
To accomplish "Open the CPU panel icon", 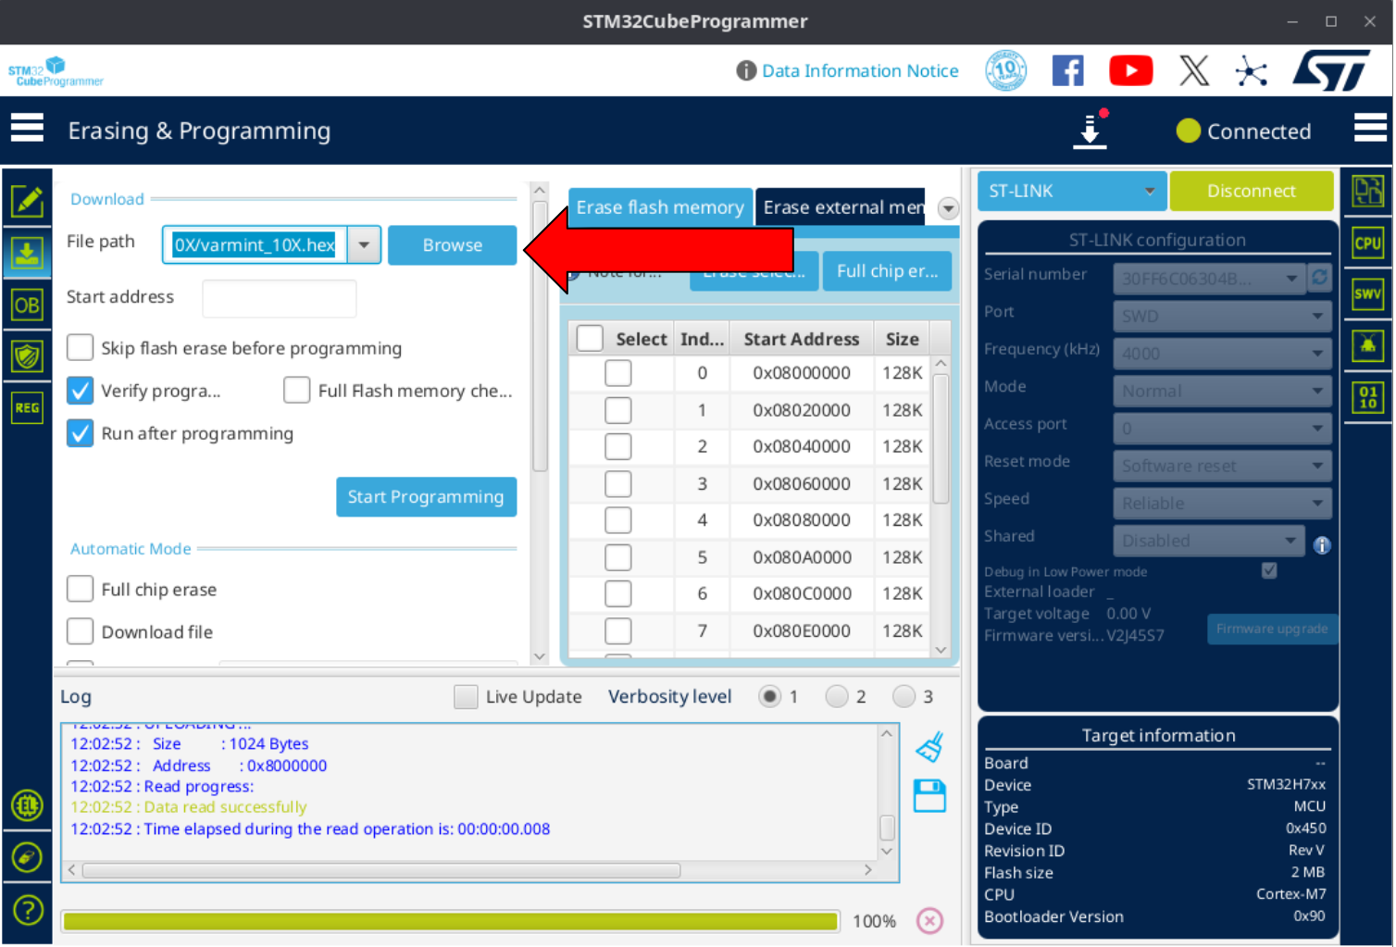I will tap(1367, 243).
